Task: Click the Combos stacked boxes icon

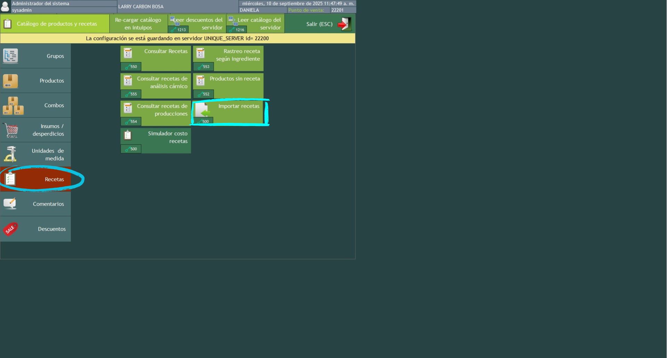Action: [13, 106]
